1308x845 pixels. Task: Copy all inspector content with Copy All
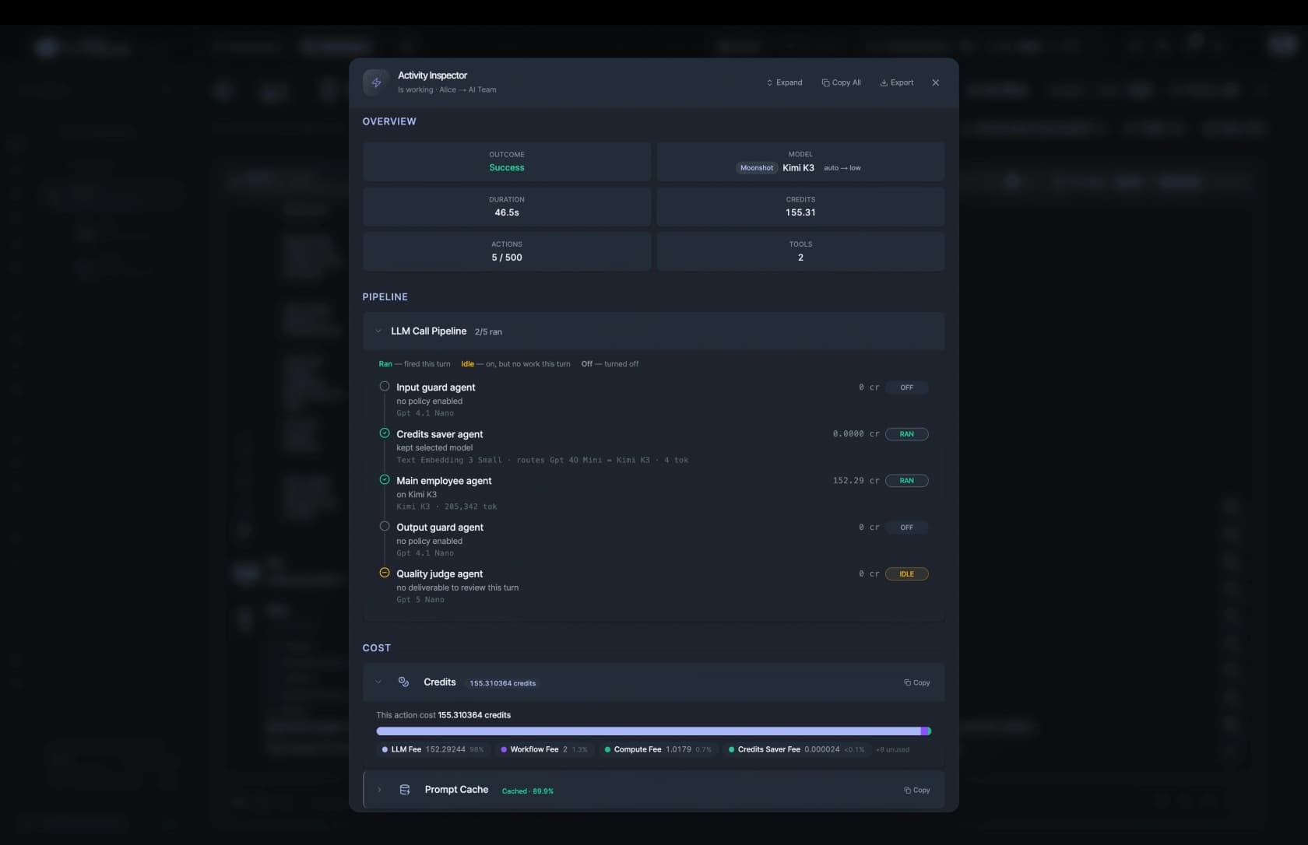click(841, 82)
